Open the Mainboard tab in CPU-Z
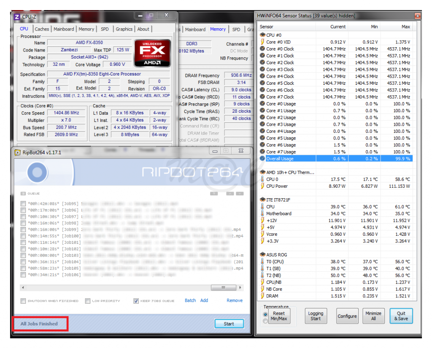Viewport: 432px width, 348px height. pos(64,29)
